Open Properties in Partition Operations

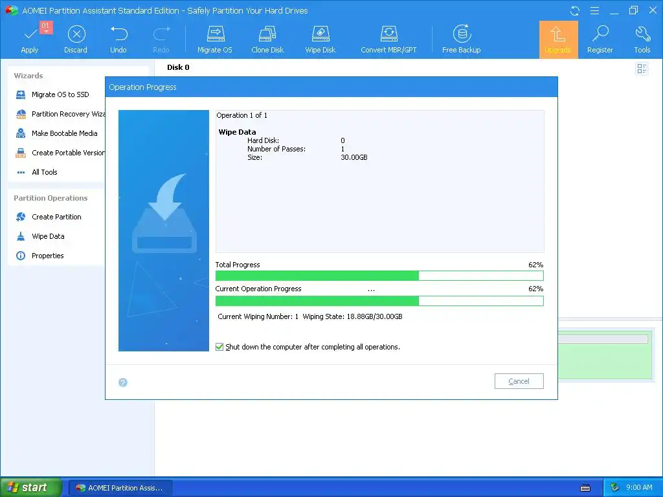pos(39,256)
